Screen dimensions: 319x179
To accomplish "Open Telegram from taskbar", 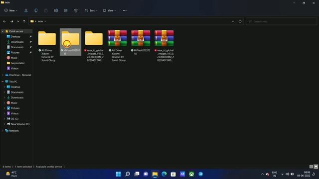I will [x=200, y=174].
